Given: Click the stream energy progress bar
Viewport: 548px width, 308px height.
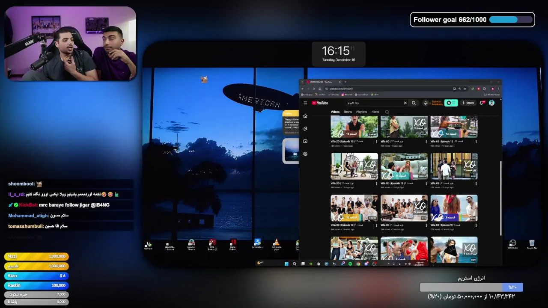Looking at the screenshot, I should tap(471, 287).
